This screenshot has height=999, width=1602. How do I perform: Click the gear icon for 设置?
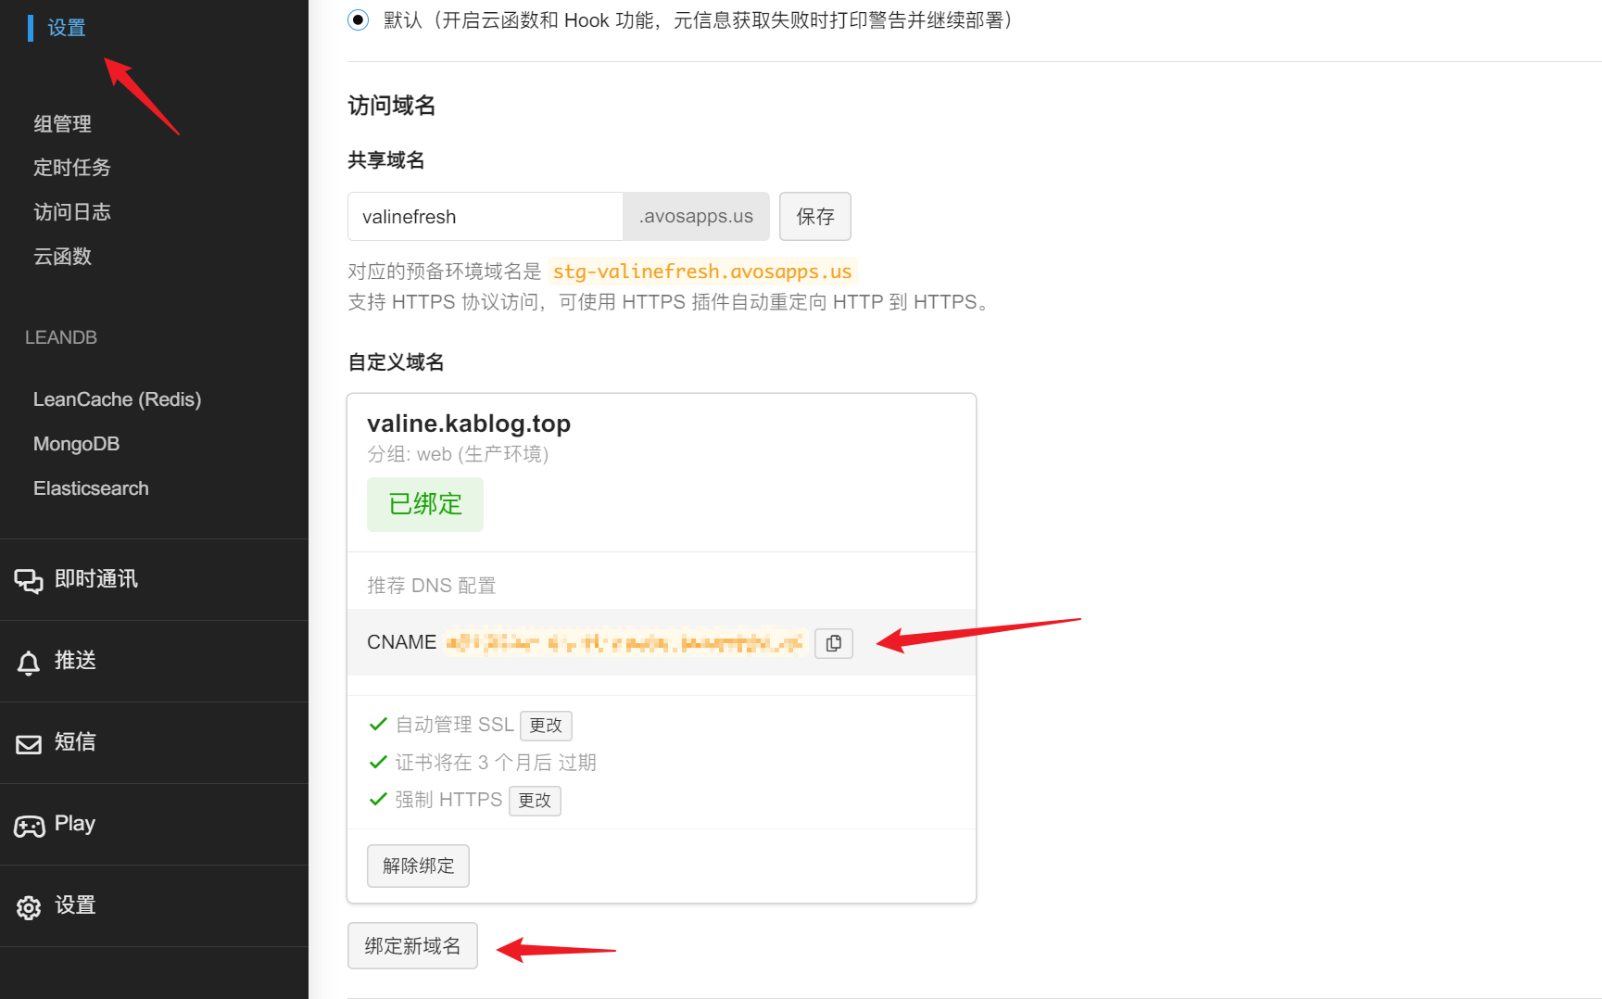29,907
